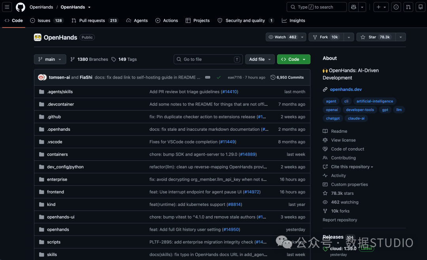Open the notifications inbox icon
Screen dimensions: 427x260
(420, 7)
